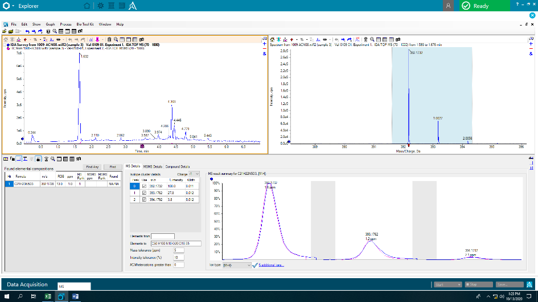Open taskbar search magnifier
The height and width of the screenshot is (302, 538).
20,296
